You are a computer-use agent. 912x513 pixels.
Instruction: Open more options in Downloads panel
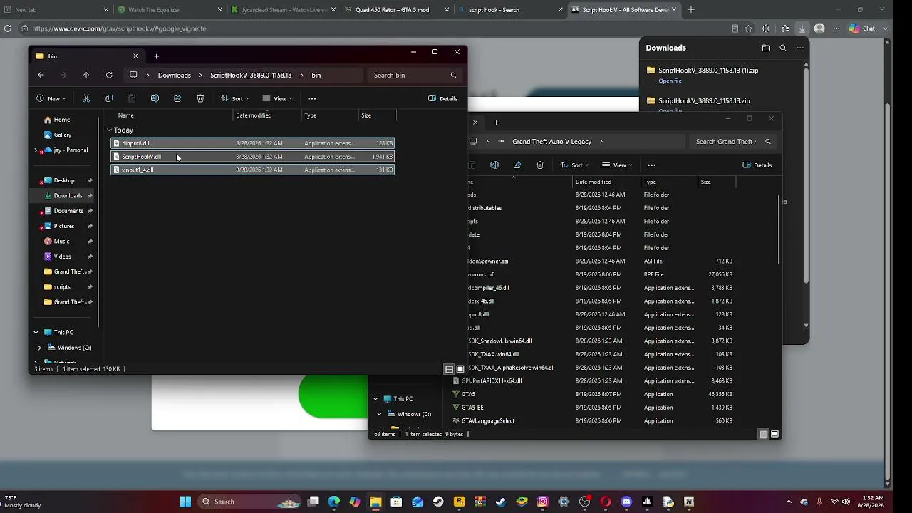pos(800,48)
